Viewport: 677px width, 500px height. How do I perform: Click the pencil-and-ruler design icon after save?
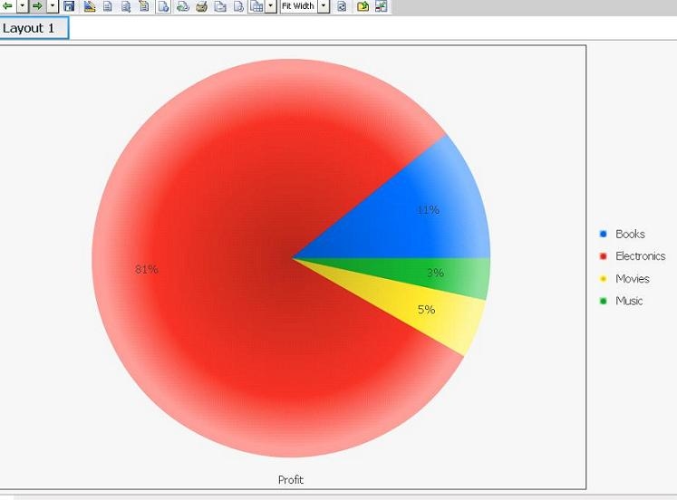click(90, 6)
